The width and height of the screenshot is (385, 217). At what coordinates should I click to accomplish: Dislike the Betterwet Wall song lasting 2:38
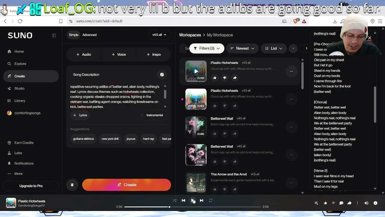(225, 162)
